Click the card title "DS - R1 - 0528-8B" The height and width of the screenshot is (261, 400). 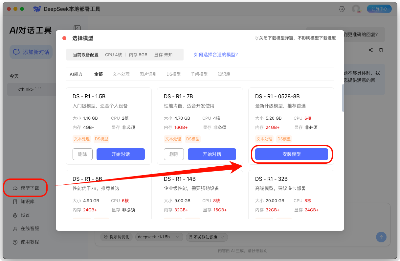click(x=278, y=96)
